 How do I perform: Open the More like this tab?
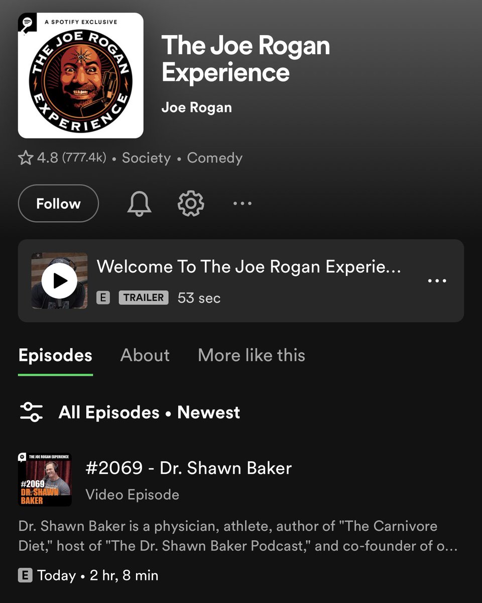(251, 355)
